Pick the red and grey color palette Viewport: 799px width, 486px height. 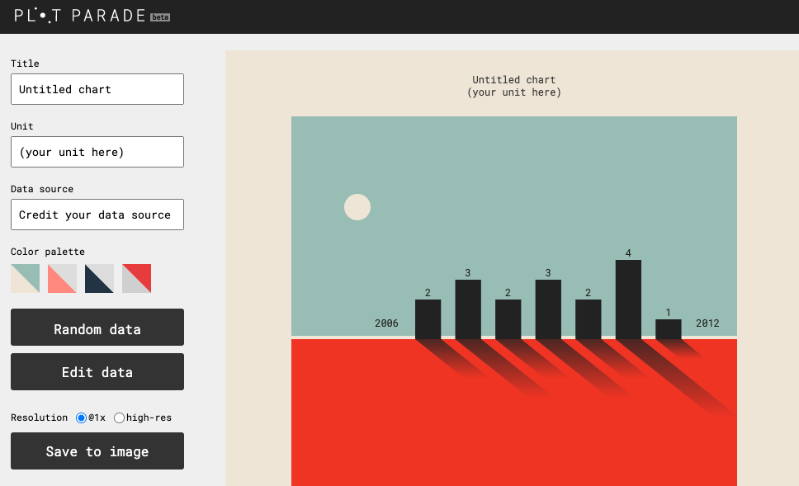[136, 278]
